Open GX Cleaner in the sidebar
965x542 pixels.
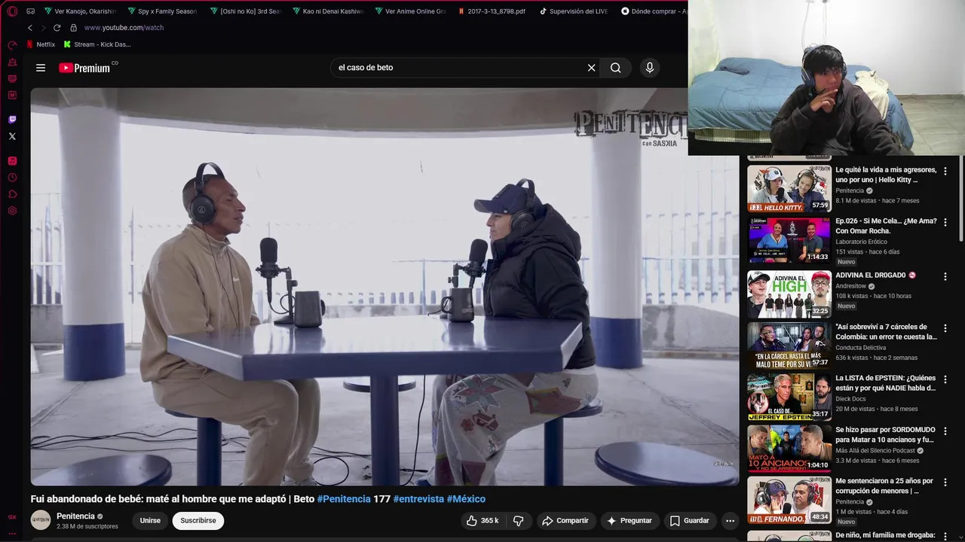(x=12, y=62)
